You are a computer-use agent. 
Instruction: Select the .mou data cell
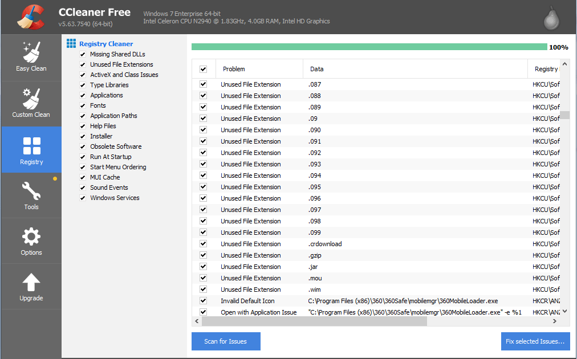point(315,278)
